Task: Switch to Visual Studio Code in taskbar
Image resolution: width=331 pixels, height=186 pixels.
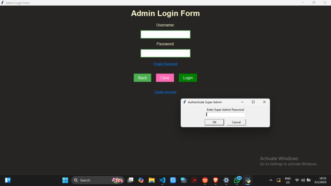Action: click(162, 180)
